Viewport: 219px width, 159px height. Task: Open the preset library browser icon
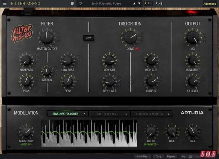point(72,3)
